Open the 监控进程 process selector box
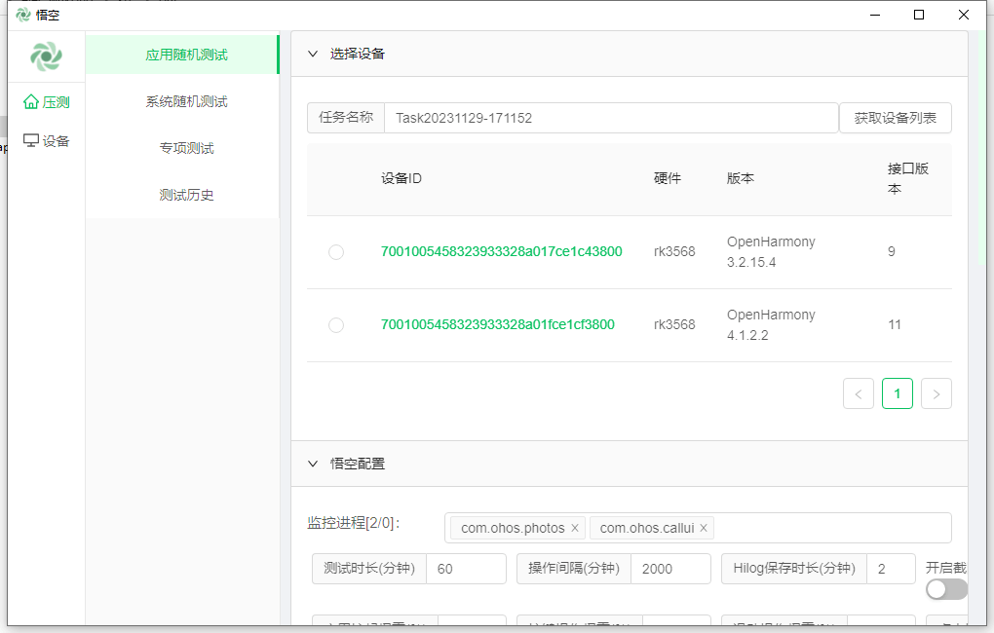 click(x=828, y=528)
